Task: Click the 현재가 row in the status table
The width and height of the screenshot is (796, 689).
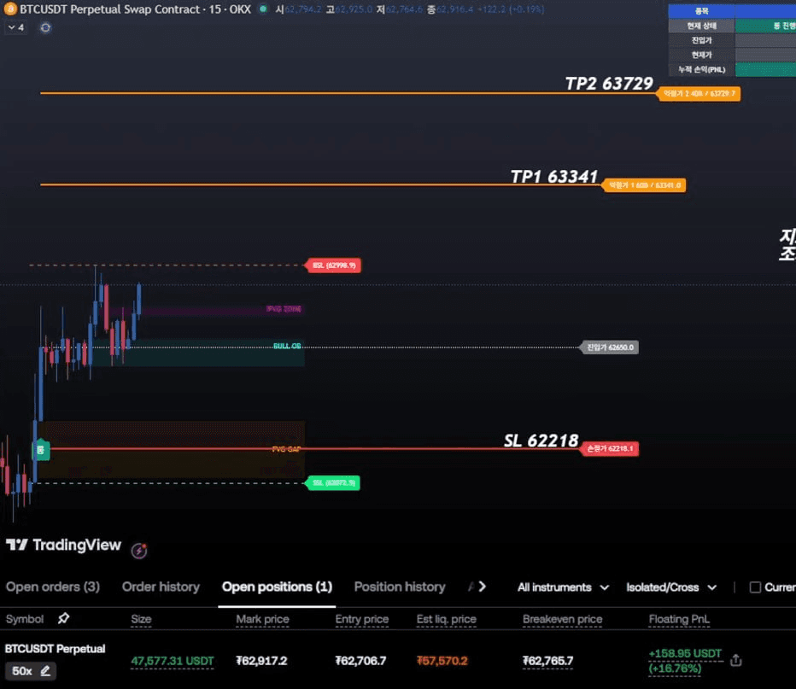Action: click(x=732, y=55)
